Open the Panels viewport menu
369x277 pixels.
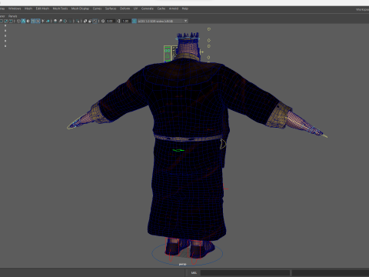[12, 16]
